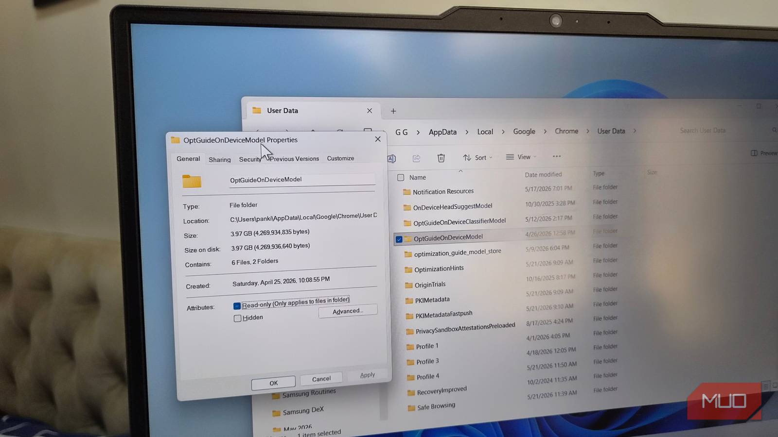
Task: Close the Properties dialog
Action: point(378,139)
